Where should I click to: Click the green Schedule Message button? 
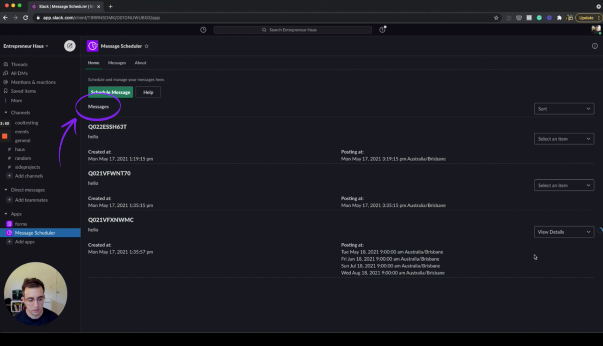(x=110, y=92)
